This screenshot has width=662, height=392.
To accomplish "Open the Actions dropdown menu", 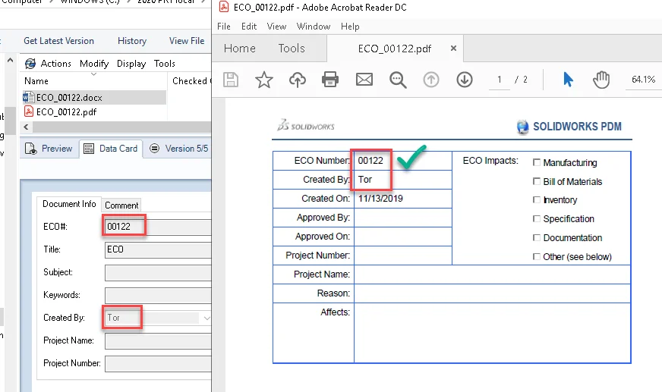I will (x=49, y=64).
